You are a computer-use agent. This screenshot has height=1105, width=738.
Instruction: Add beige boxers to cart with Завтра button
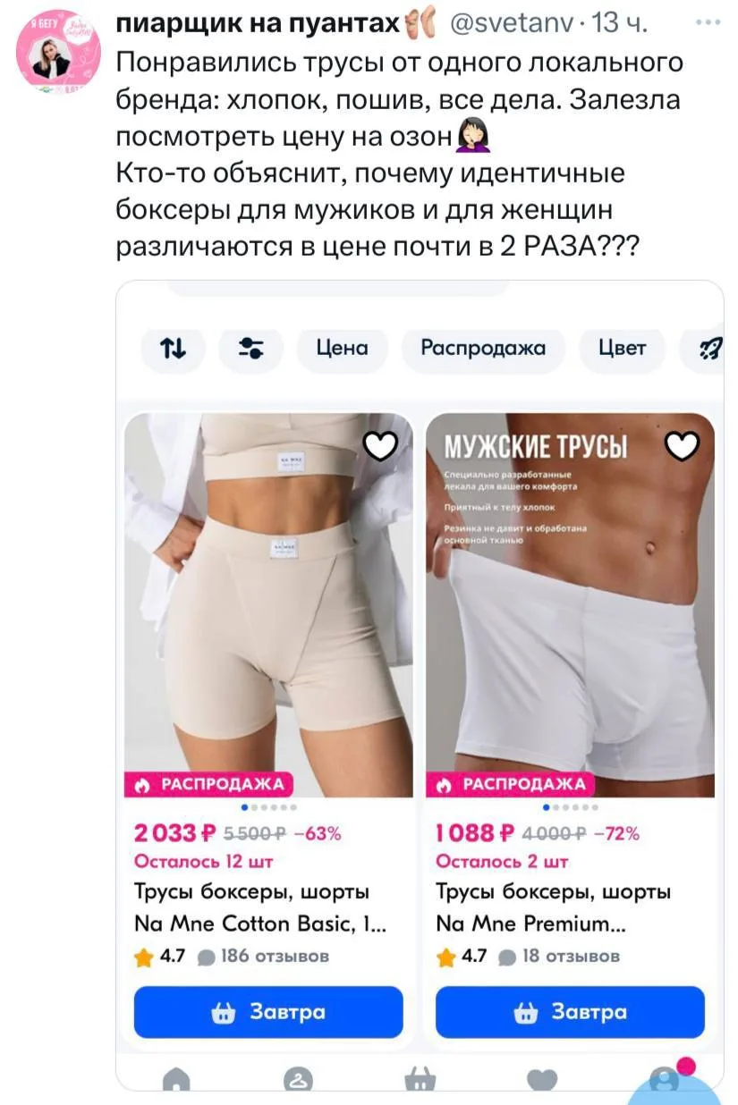[x=268, y=1012]
